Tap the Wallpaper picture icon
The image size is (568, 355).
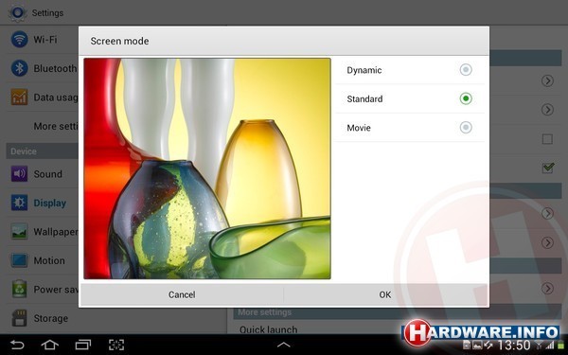[19, 232]
